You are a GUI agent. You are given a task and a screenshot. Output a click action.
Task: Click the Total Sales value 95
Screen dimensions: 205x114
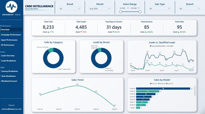(179, 27)
